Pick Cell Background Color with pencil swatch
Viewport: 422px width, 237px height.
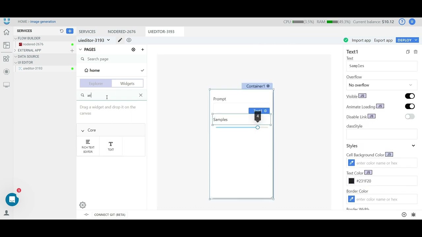coord(351,163)
